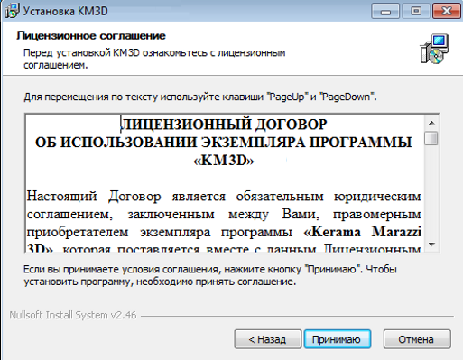Maximize the Установка KM3D window
Viewport: 463px width, 360px height.
pyautogui.click(x=416, y=12)
